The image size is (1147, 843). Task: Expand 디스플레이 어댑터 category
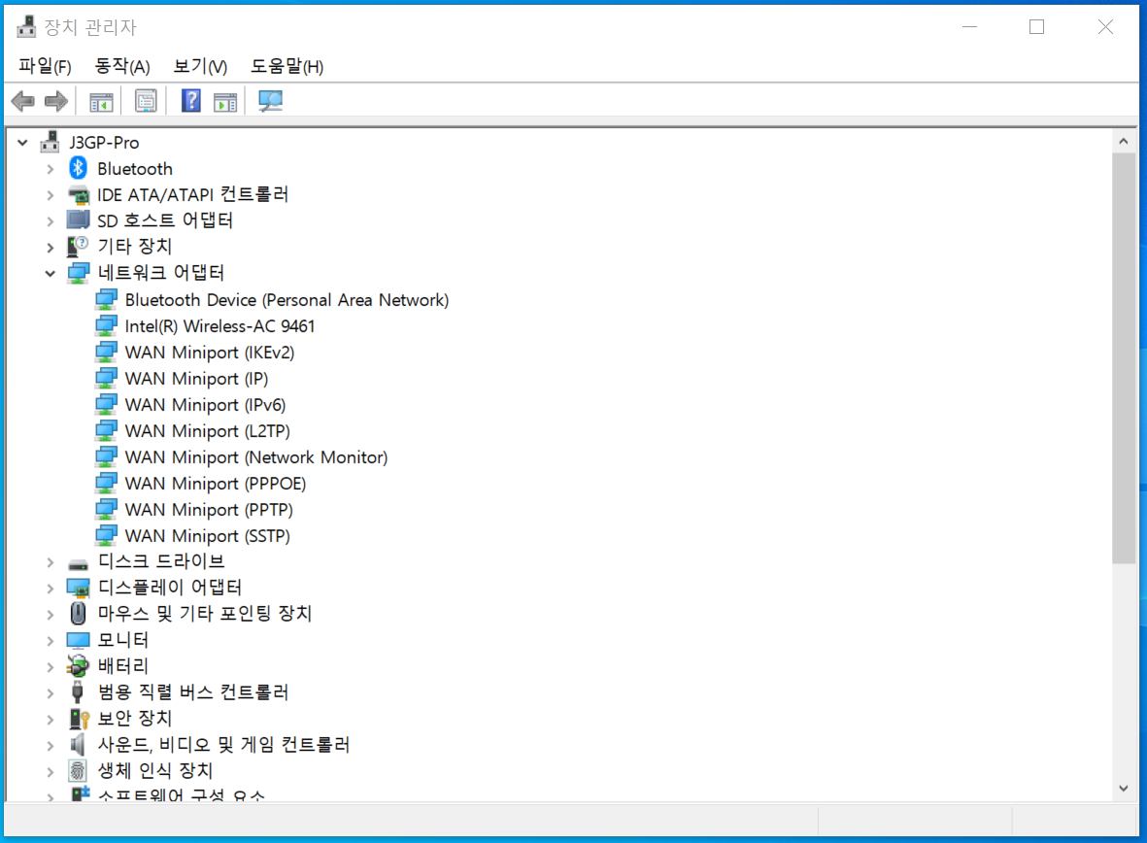(x=50, y=589)
